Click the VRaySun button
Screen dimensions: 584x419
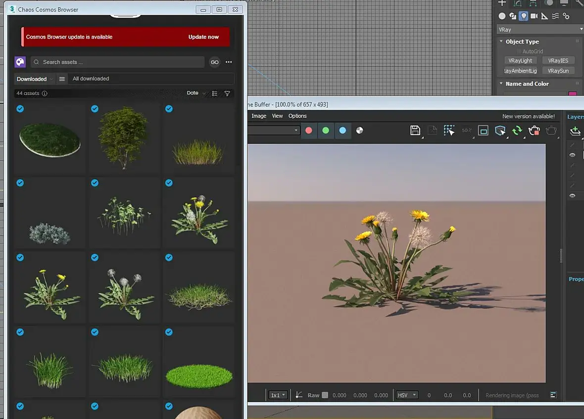point(558,71)
